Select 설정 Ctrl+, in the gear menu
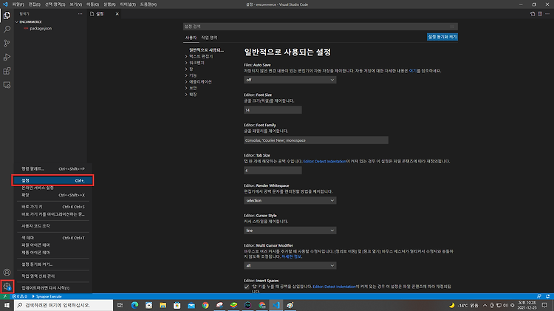This screenshot has height=311, width=554. point(52,180)
